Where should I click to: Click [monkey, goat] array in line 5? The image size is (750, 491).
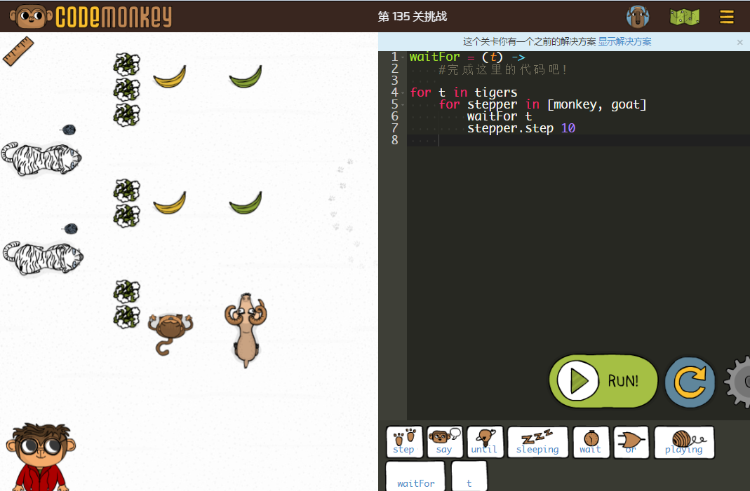click(x=596, y=104)
